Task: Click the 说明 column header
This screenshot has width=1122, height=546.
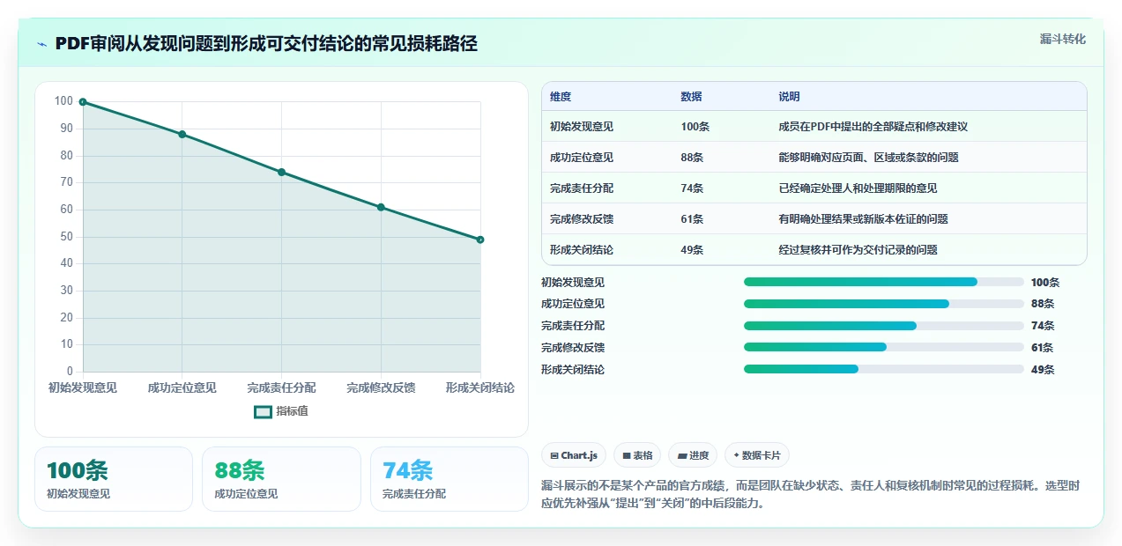Action: pos(789,97)
